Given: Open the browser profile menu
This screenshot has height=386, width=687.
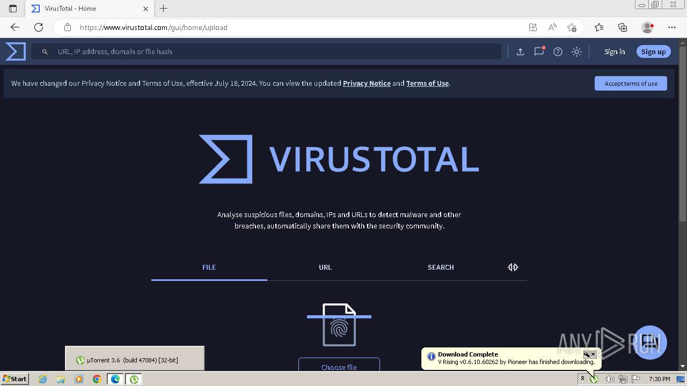Looking at the screenshot, I should (648, 27).
